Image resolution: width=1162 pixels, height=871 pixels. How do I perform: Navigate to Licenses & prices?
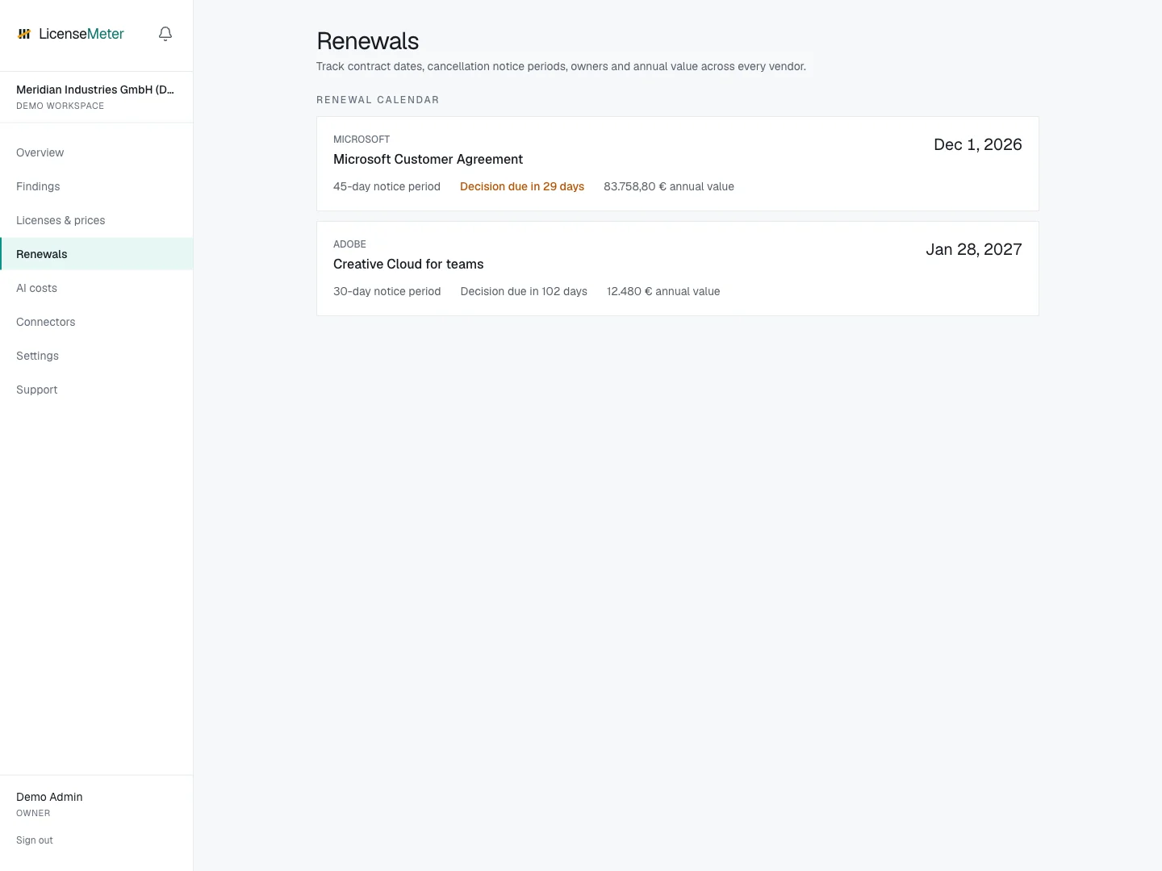point(97,220)
